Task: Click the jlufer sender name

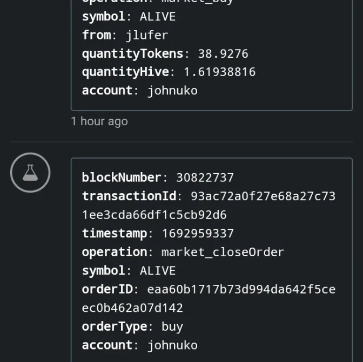Action: click(x=147, y=35)
